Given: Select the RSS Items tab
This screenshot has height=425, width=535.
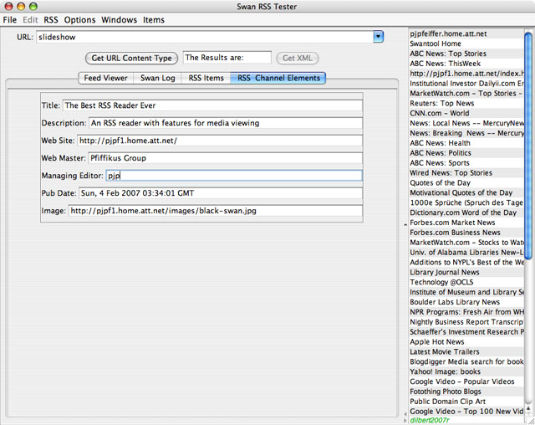Looking at the screenshot, I should point(206,78).
